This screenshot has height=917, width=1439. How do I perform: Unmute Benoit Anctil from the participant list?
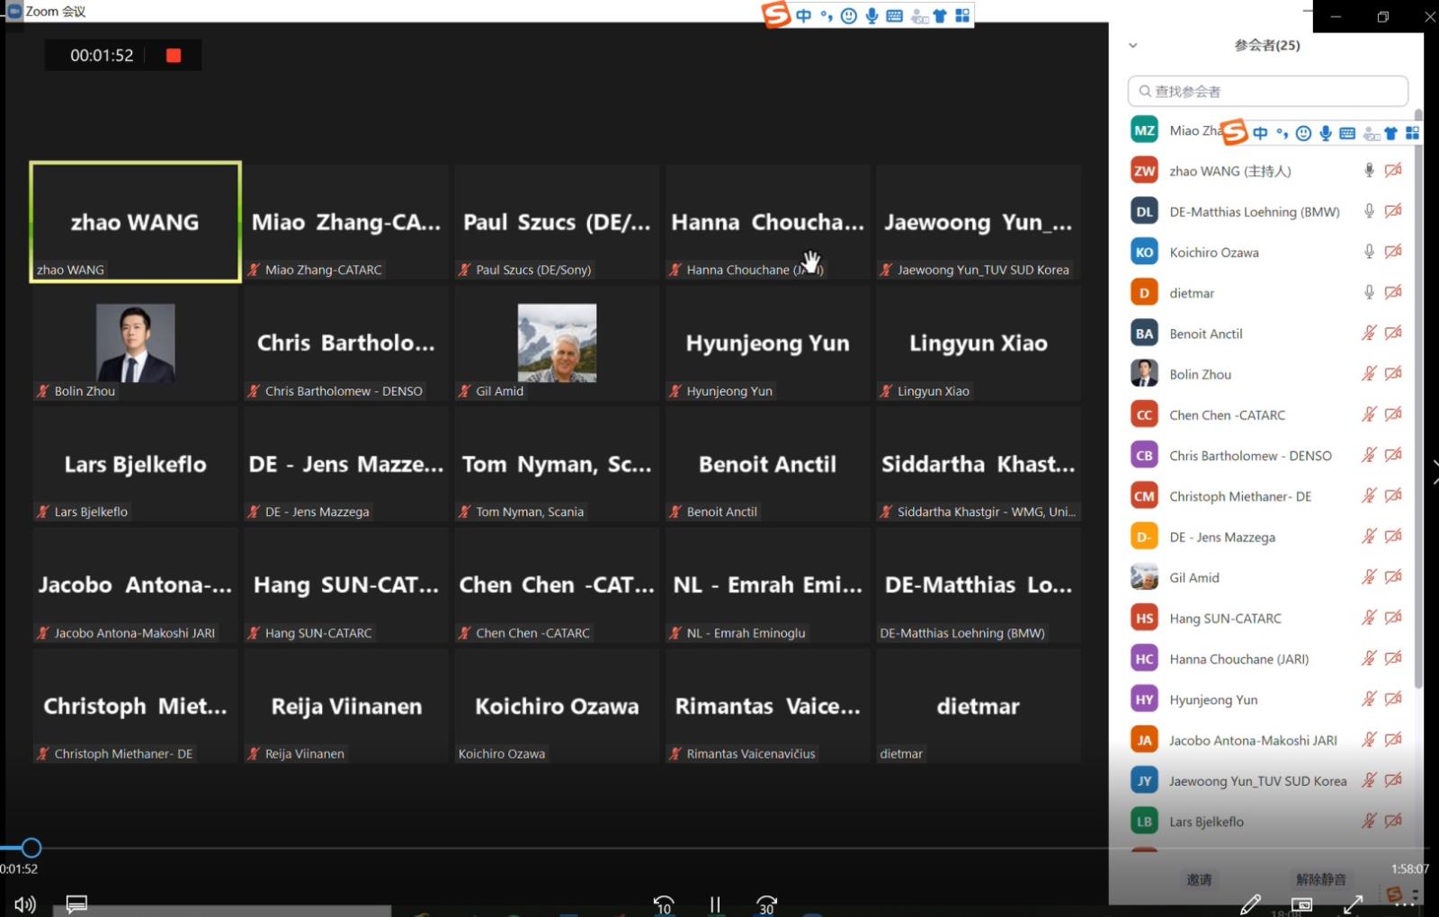[x=1369, y=334]
